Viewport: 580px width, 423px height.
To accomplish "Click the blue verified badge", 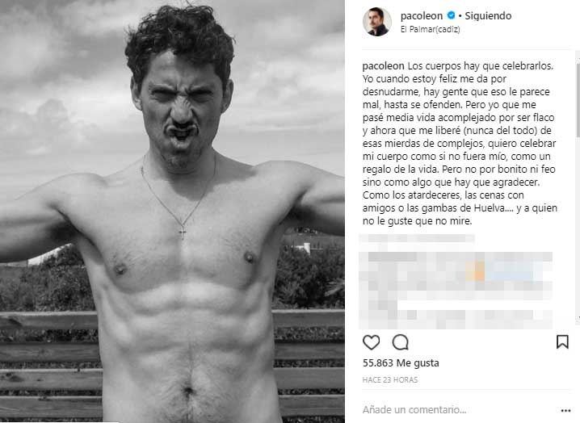I will click(451, 15).
